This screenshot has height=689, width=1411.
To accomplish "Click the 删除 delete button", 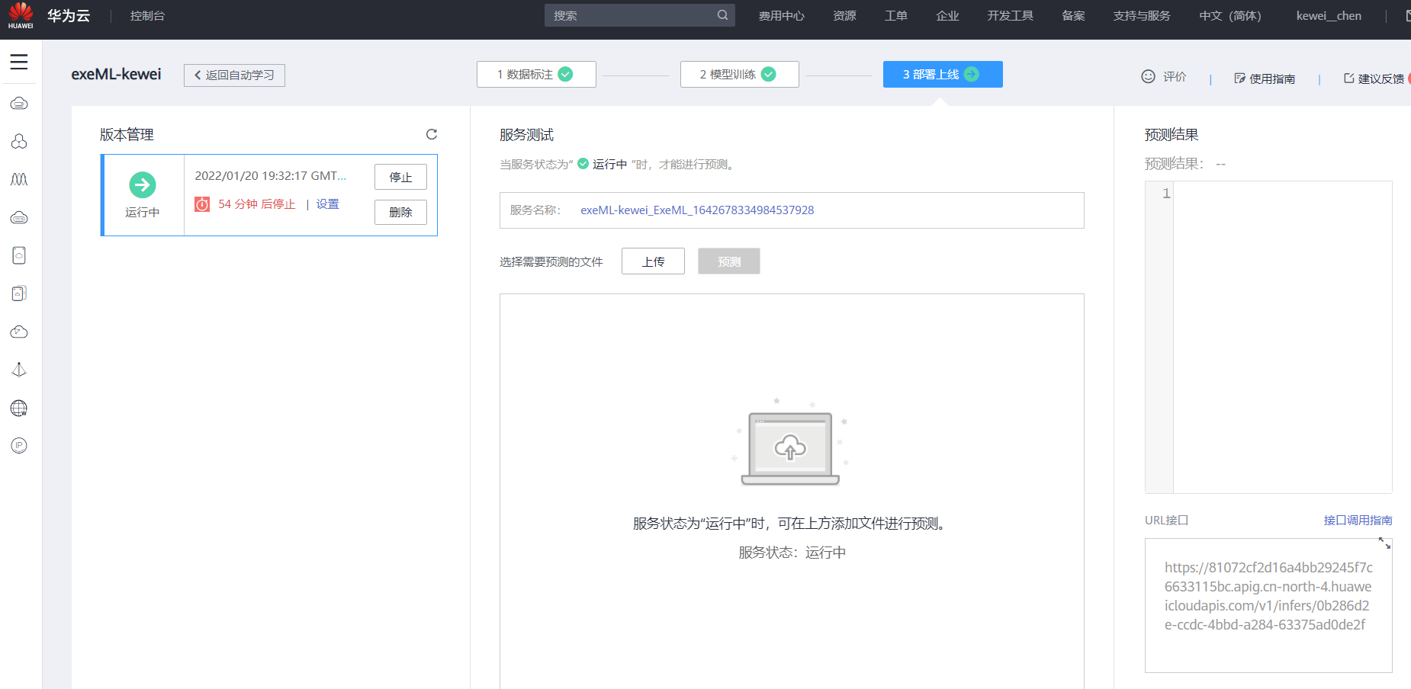I will click(x=400, y=212).
